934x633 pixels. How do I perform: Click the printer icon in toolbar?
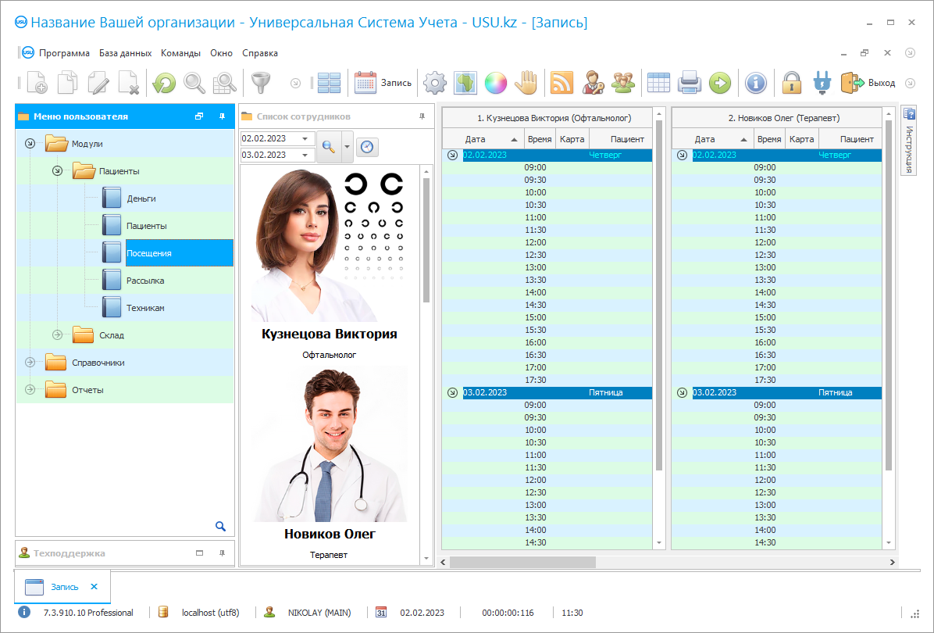pos(690,83)
